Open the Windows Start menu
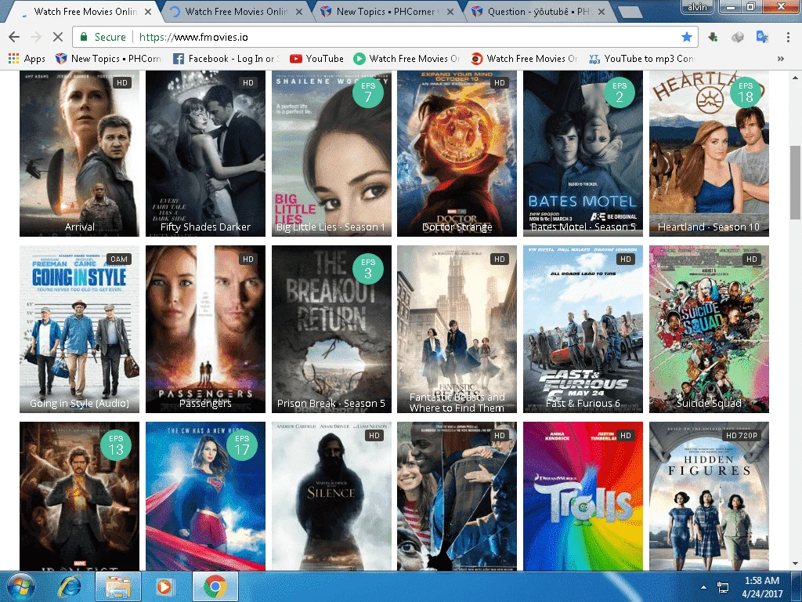This screenshot has height=602, width=802. click(x=20, y=586)
